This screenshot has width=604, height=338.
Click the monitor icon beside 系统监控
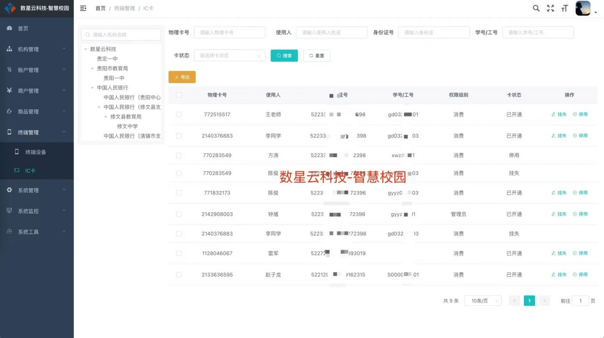click(x=9, y=210)
